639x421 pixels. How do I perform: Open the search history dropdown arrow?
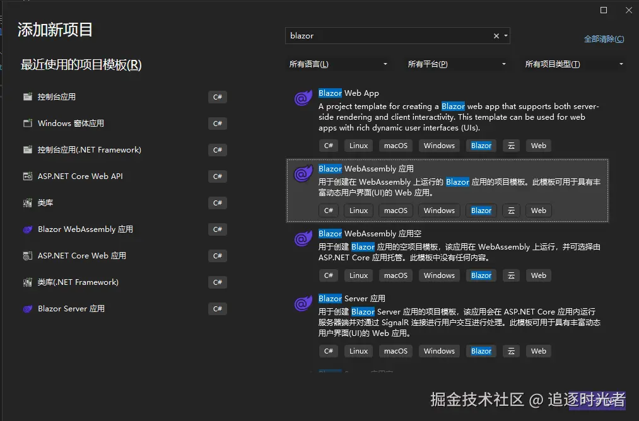click(x=506, y=36)
